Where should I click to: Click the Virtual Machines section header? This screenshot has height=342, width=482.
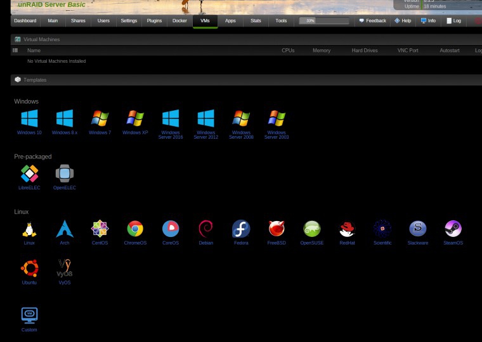[x=246, y=39]
